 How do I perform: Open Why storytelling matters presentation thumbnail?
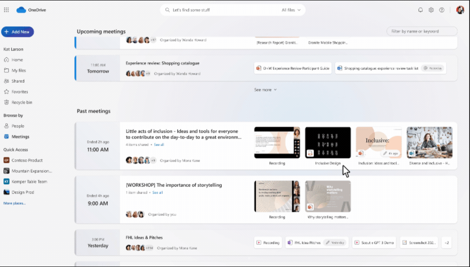[328, 196]
